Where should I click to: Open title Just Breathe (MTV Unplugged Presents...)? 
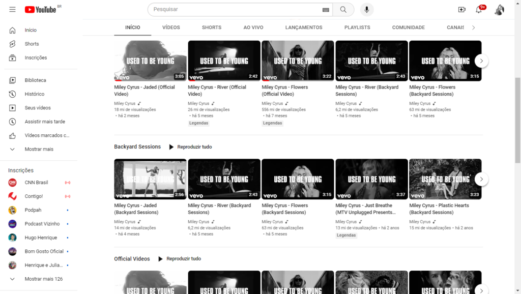tap(365, 209)
